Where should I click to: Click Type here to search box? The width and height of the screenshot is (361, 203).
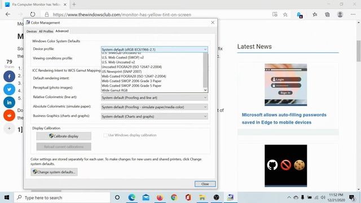62,197
